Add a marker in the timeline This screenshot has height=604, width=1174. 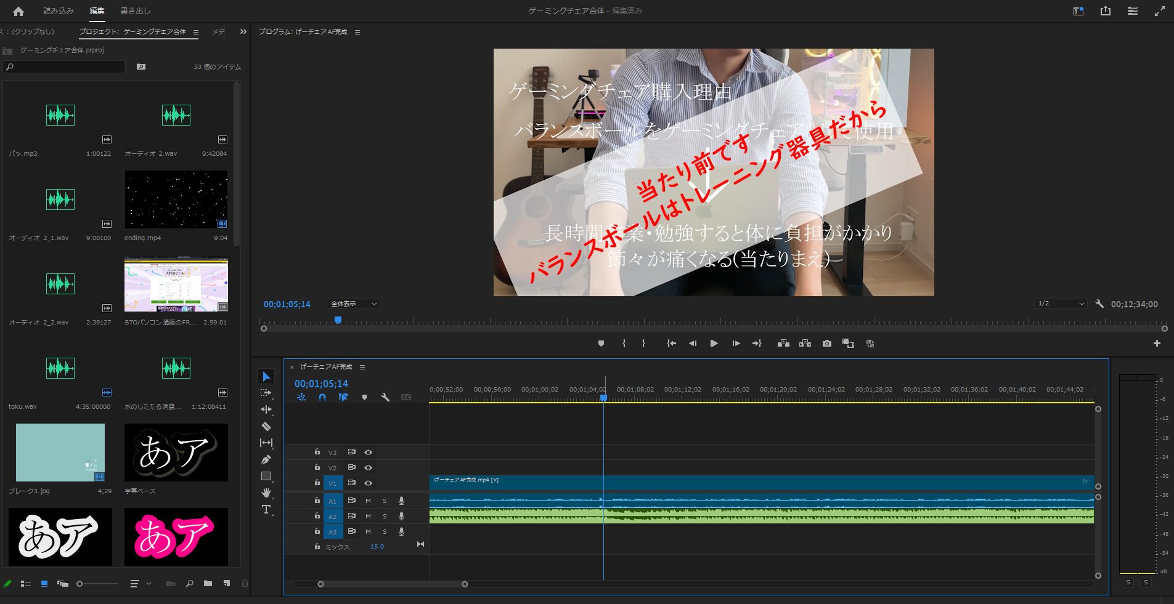[364, 398]
